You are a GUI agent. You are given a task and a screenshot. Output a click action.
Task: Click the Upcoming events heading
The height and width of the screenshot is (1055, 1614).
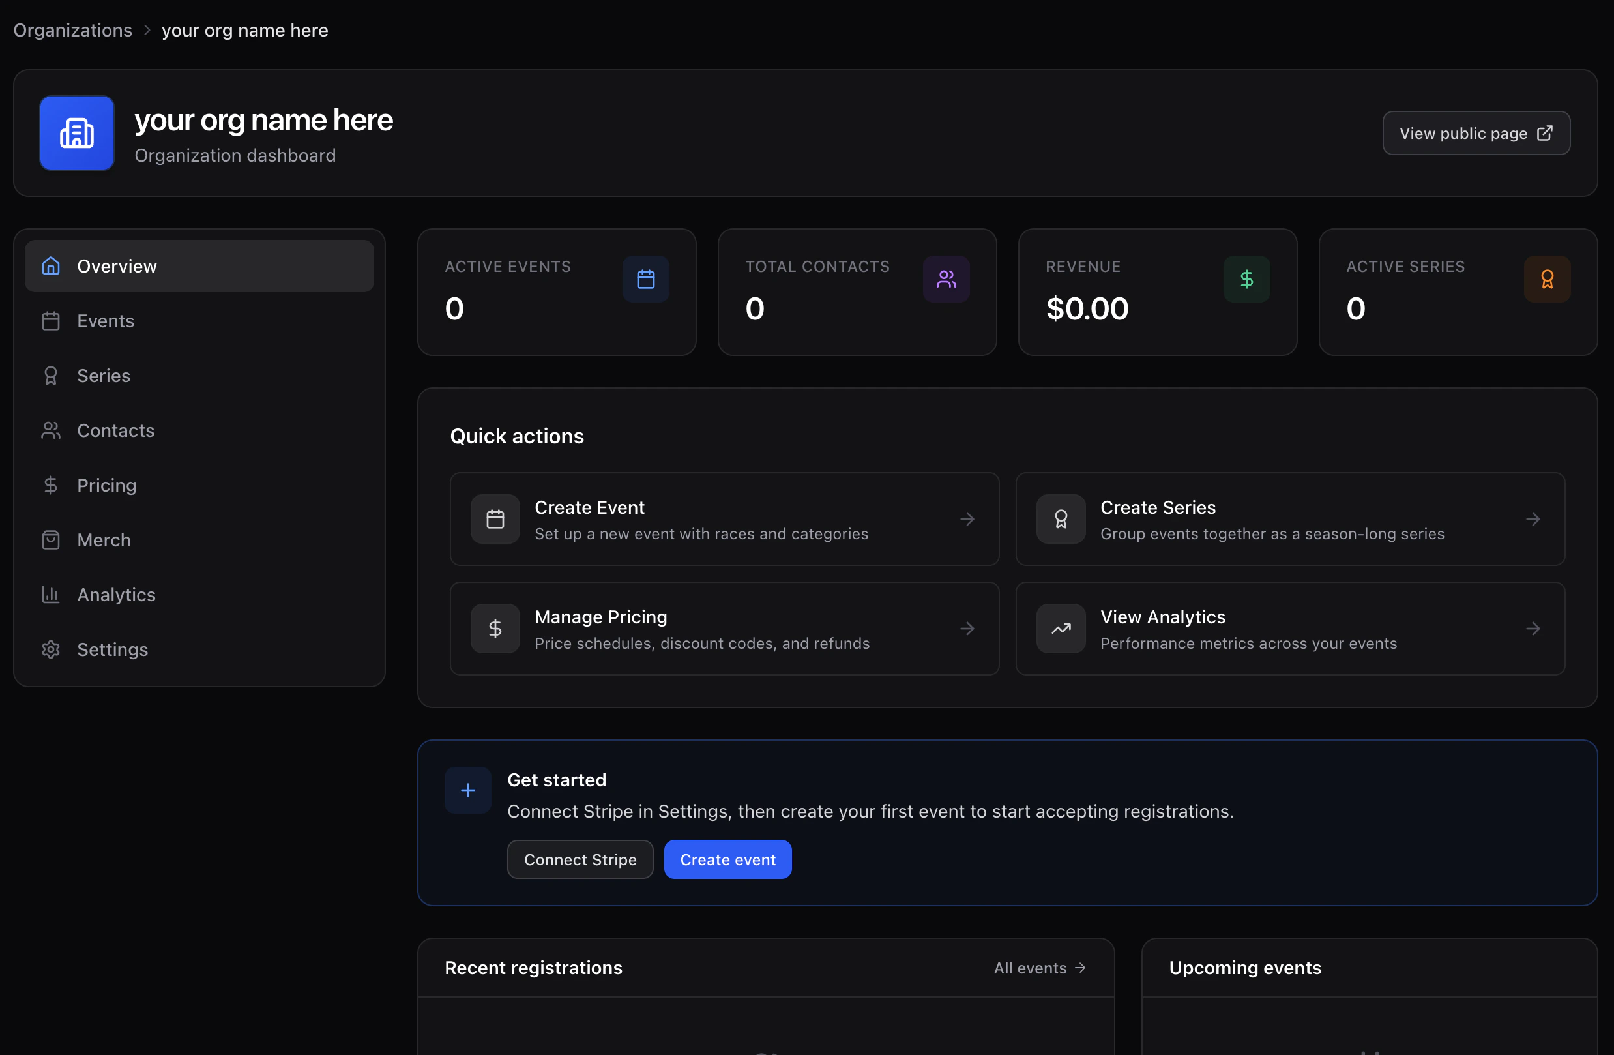click(1245, 968)
